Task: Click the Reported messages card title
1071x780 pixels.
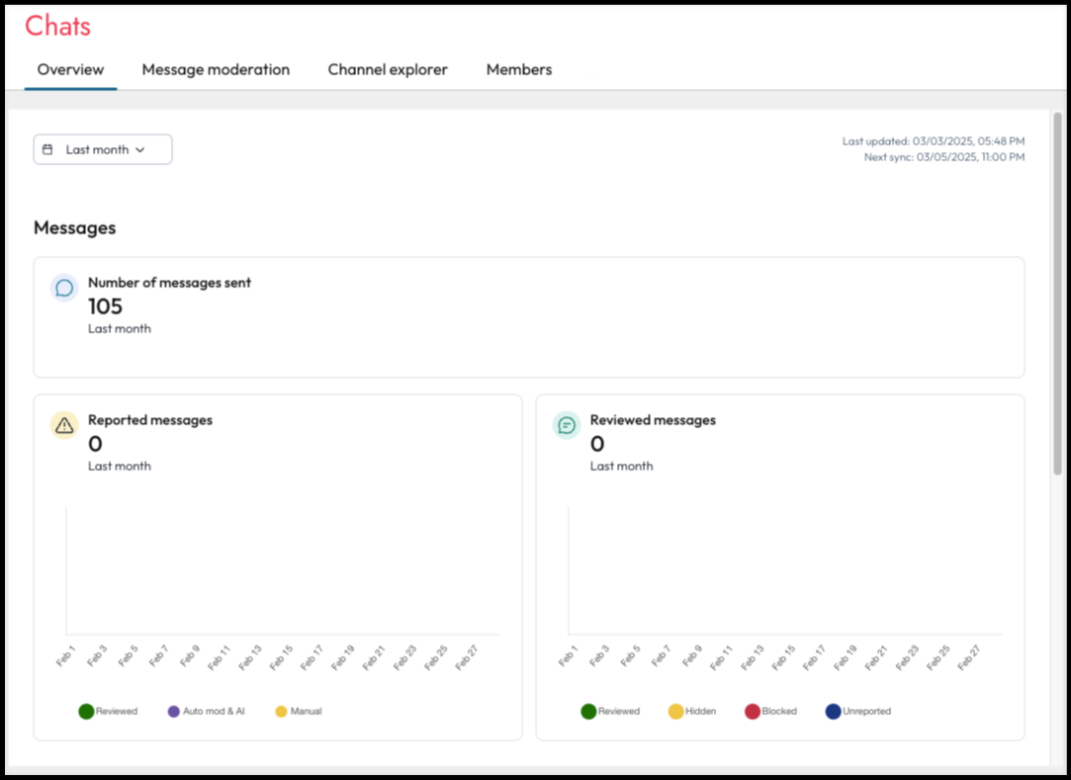Action: [x=150, y=420]
